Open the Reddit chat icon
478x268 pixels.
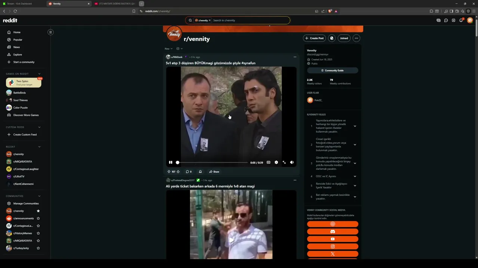446,20
